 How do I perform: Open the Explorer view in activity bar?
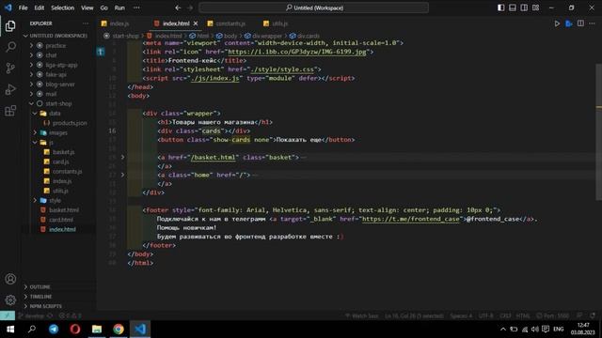click(10, 26)
